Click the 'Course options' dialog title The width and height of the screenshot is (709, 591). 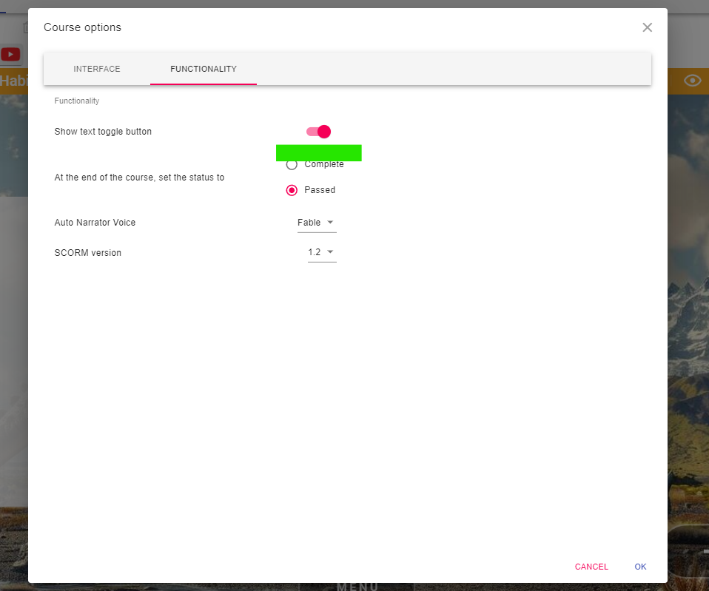click(x=82, y=27)
